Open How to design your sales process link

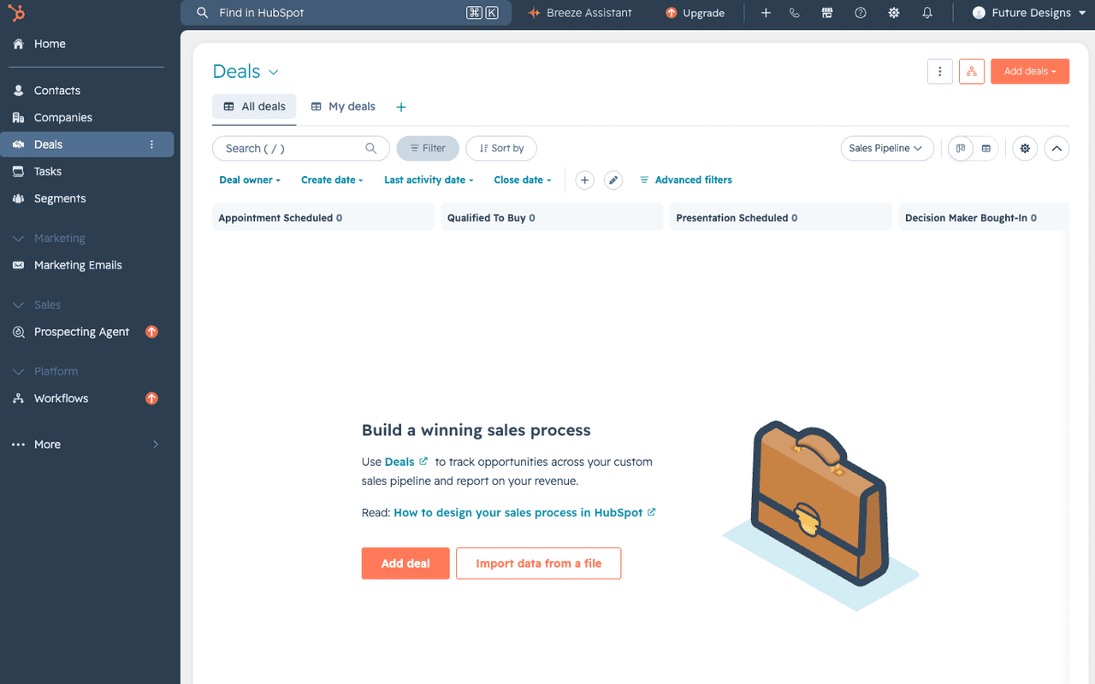pyautogui.click(x=524, y=513)
